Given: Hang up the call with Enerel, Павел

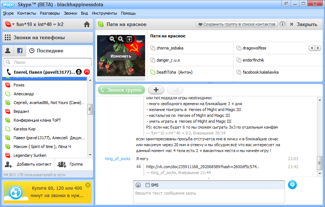Looking at the screenshot, I should 87,72.
